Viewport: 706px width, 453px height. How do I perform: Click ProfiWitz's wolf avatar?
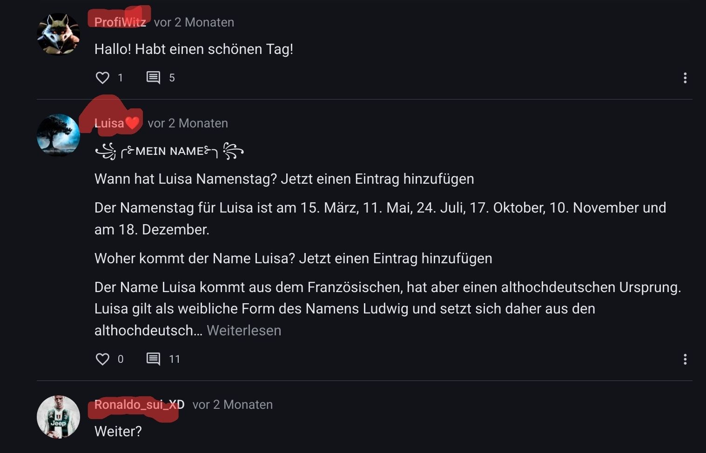click(x=58, y=34)
